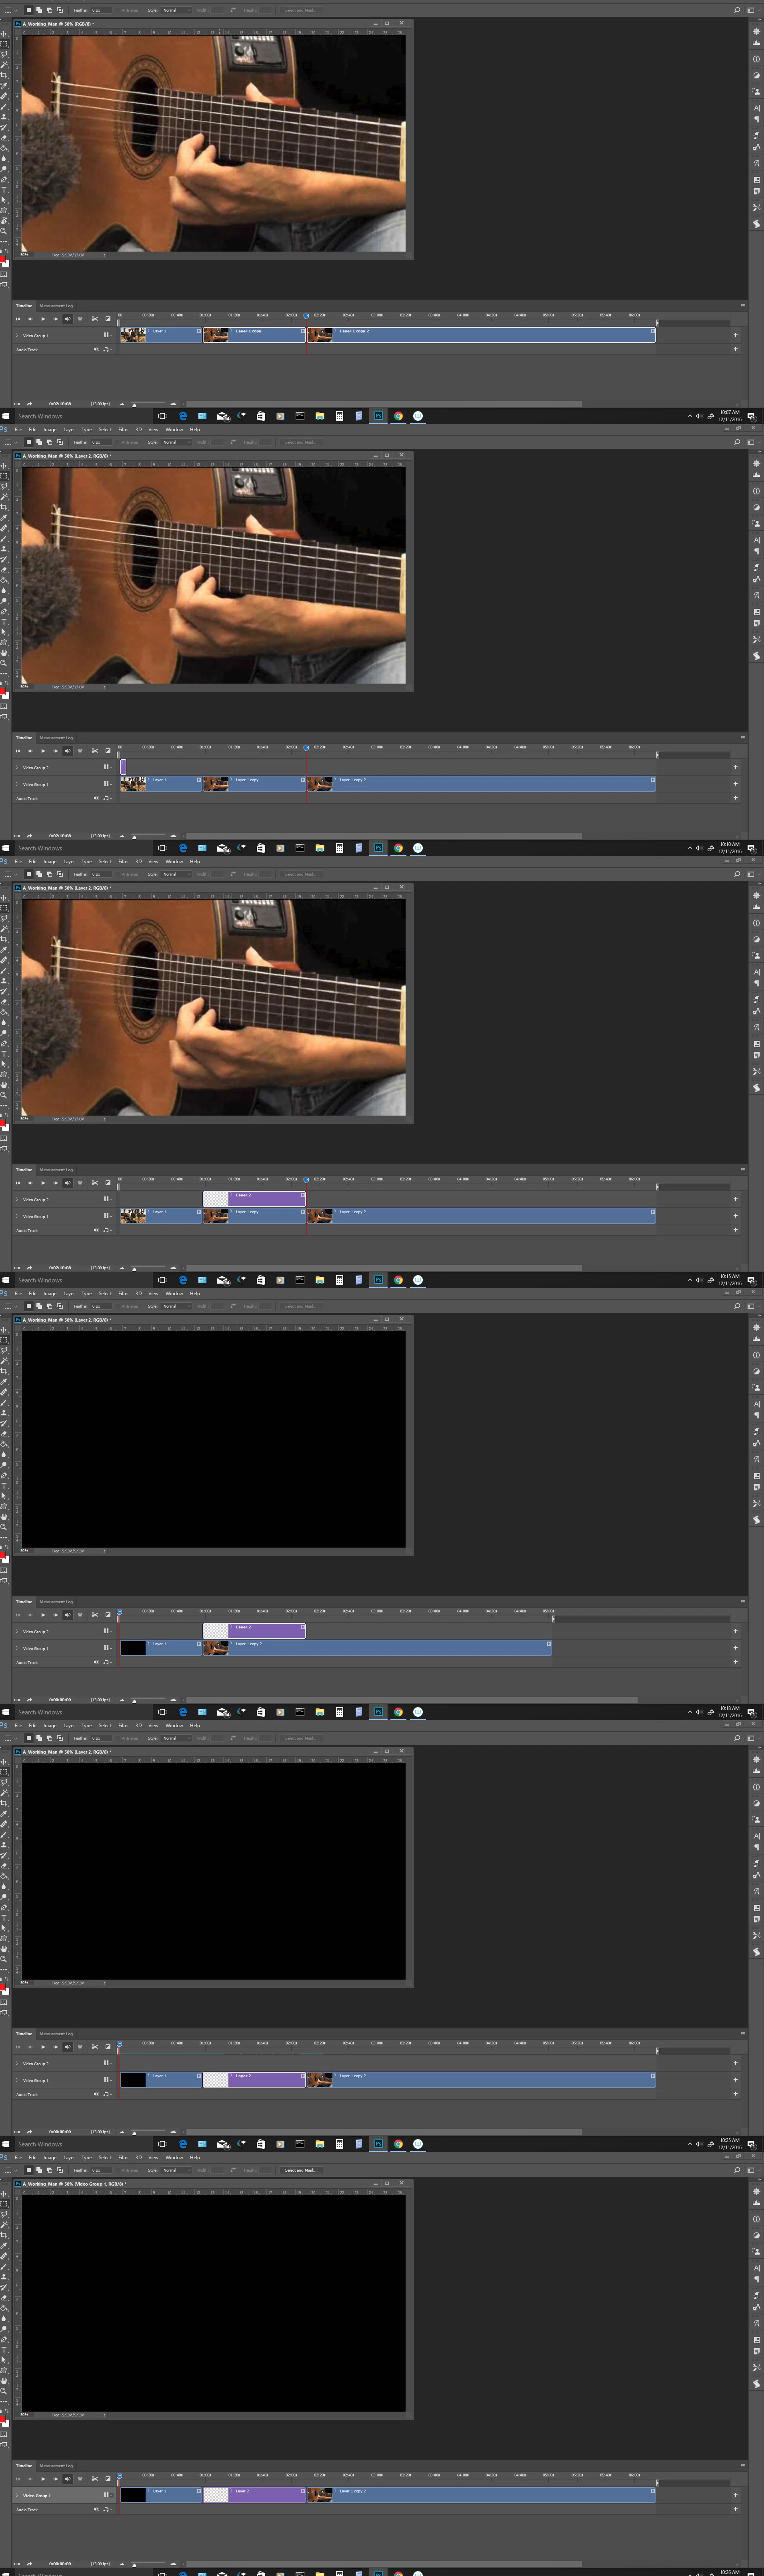Open File menu just below the 10:18 AM taskbar
Image resolution: width=764 pixels, height=2576 pixels.
click(18, 1725)
